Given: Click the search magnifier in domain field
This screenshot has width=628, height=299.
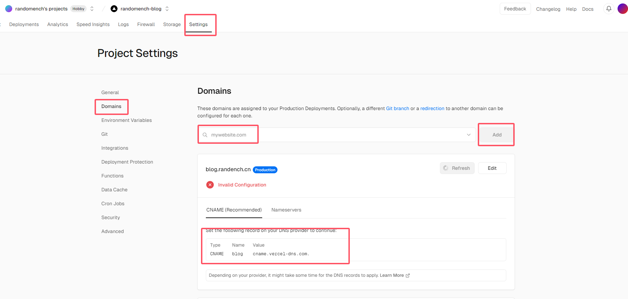Looking at the screenshot, I should click(205, 135).
